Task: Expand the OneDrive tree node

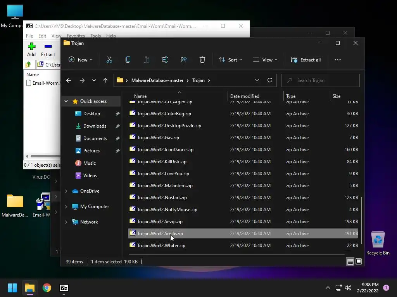Action: coord(66,191)
